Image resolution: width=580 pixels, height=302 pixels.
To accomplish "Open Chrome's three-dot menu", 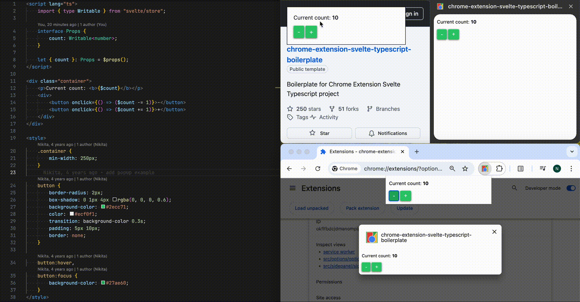I will [x=571, y=169].
